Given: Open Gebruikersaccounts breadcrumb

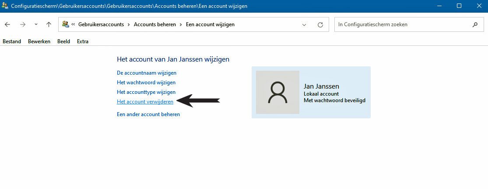Looking at the screenshot, I should (x=101, y=24).
